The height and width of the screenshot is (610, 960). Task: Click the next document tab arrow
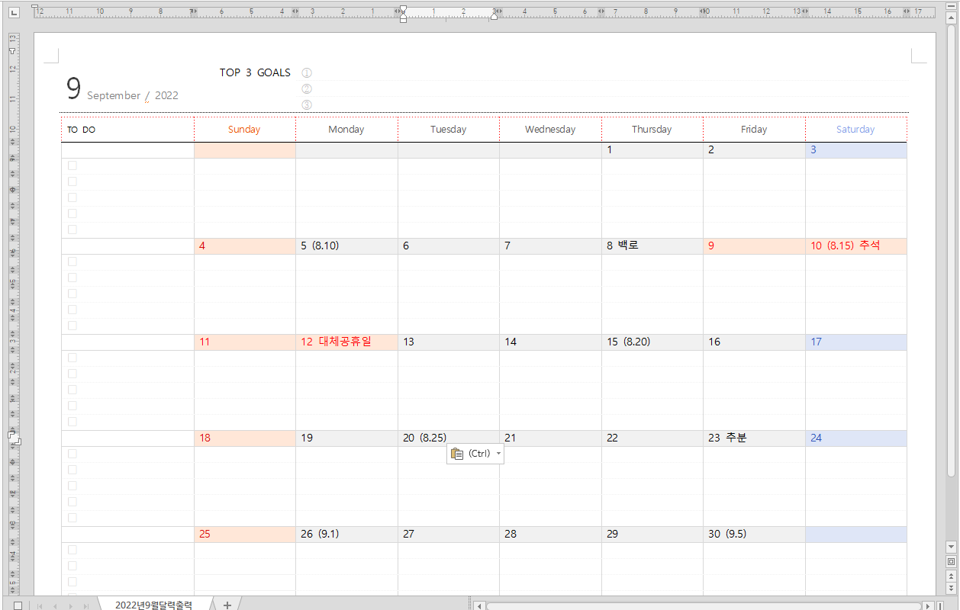[x=70, y=605]
